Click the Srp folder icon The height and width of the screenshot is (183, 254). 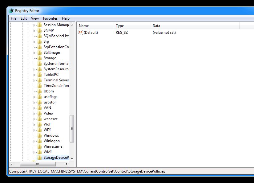coord(39,41)
